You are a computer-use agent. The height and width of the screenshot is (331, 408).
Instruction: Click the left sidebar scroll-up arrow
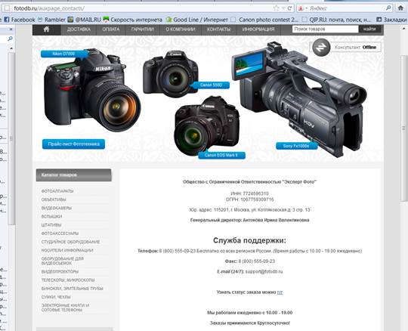point(11,48)
